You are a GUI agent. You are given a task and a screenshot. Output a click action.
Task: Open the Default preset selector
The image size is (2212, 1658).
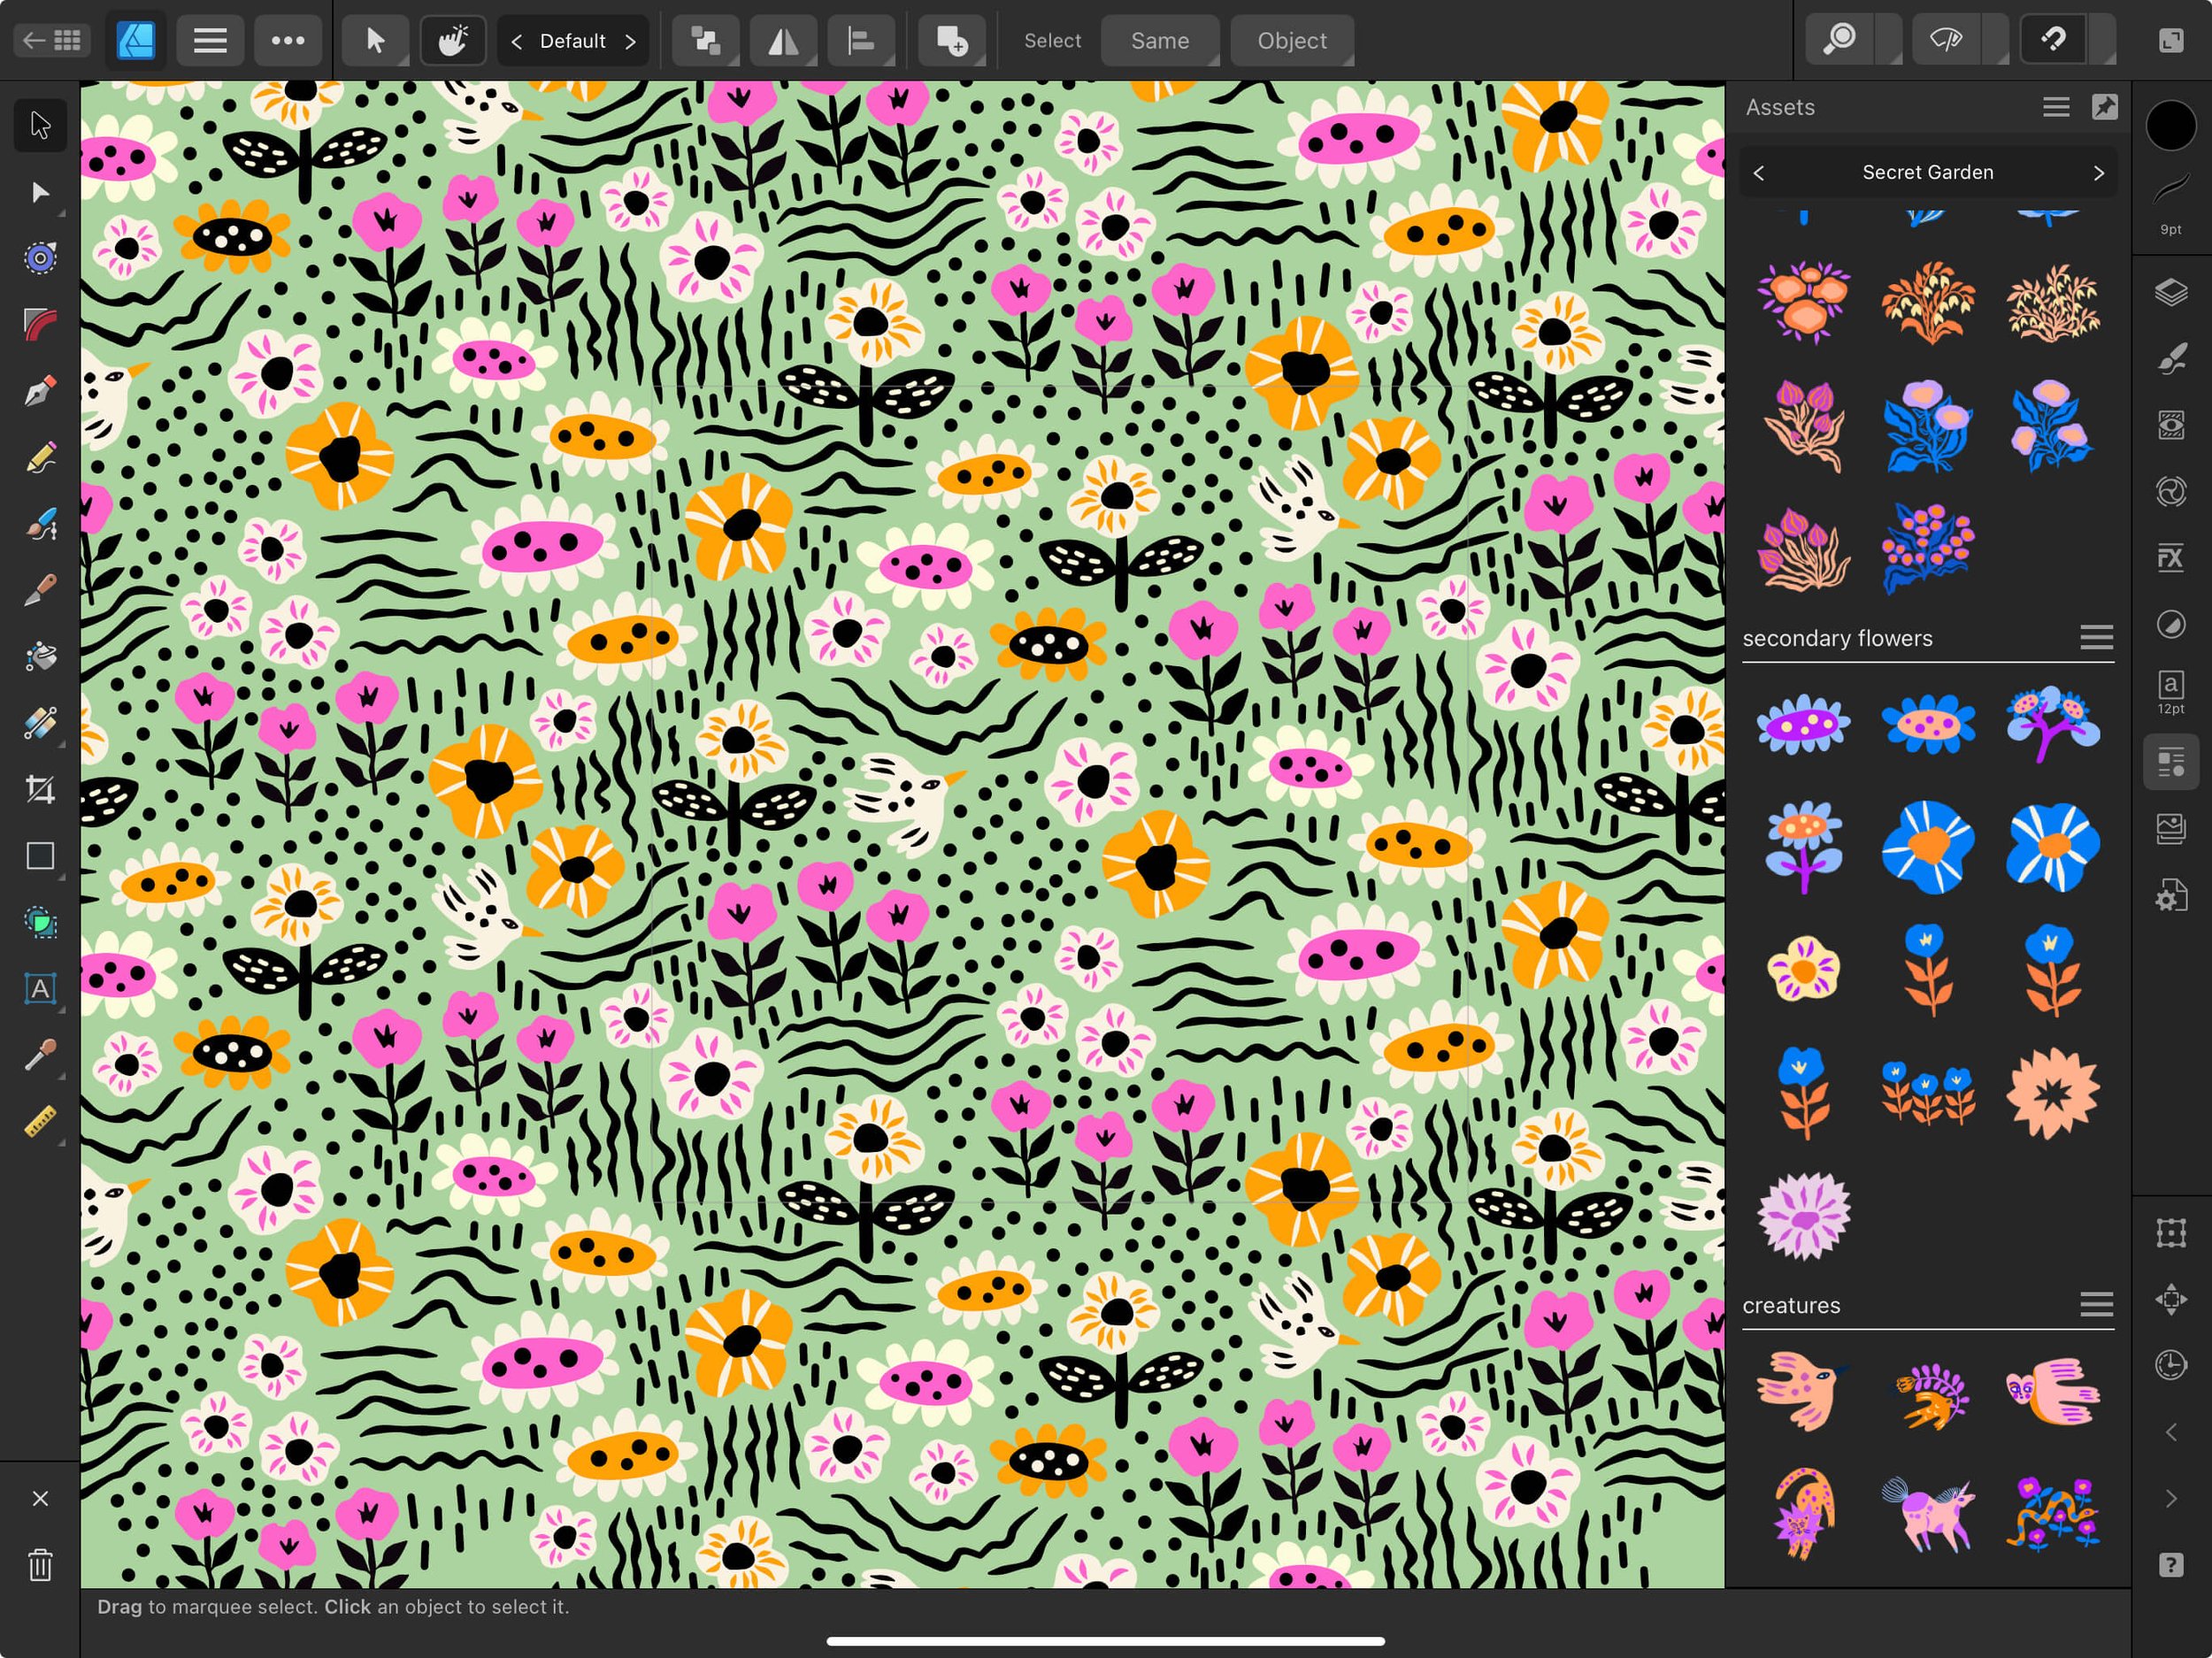[573, 40]
